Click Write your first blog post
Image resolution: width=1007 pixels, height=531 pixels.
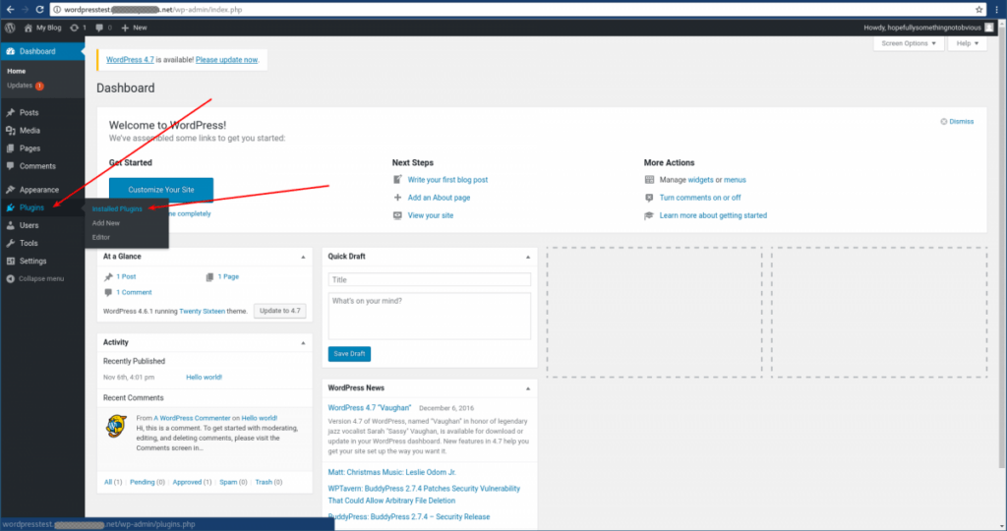[447, 180]
